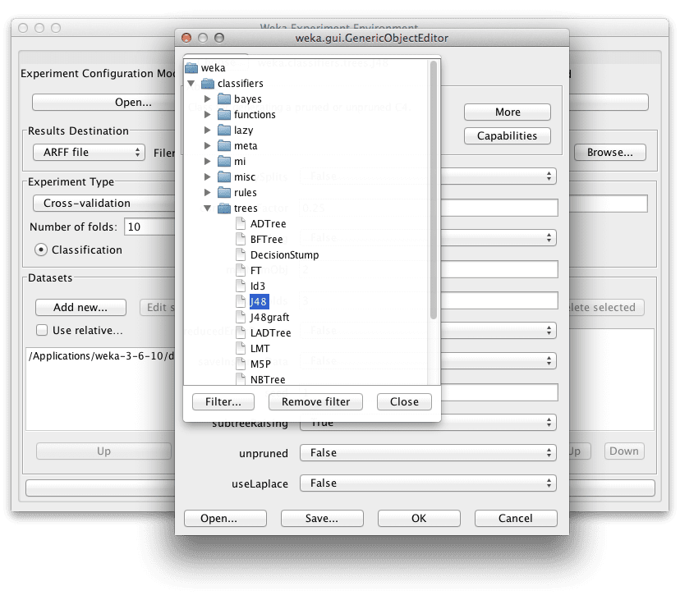Expand the bayes tree node
Screen dimensions: 680x600
coord(207,98)
